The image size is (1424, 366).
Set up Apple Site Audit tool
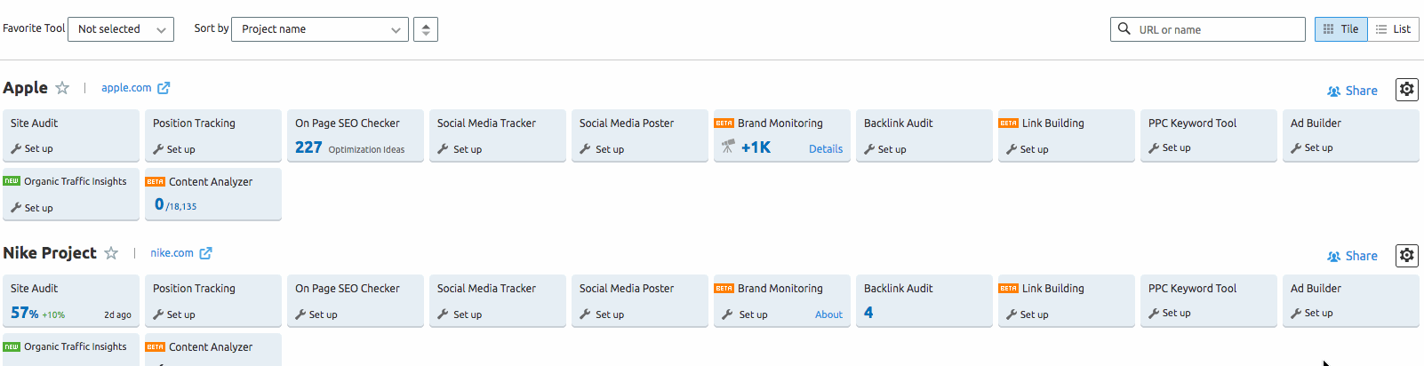click(32, 148)
